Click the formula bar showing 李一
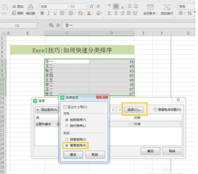Viewport: 198px width, 174px height. pyautogui.click(x=129, y=26)
